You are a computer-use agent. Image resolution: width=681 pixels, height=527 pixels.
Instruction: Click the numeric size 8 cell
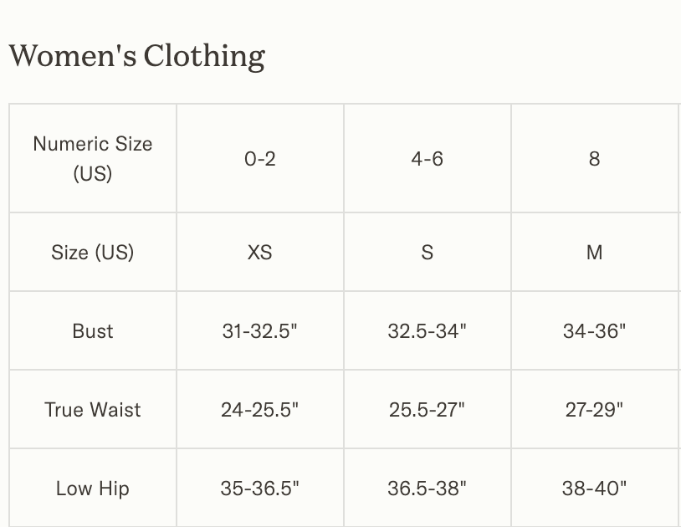point(595,158)
